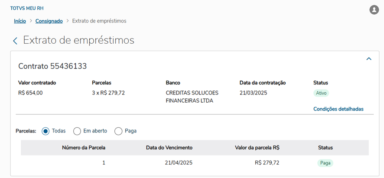This screenshot has width=384, height=178.
Task: Open the user profile avatar icon
Action: pyautogui.click(x=374, y=10)
